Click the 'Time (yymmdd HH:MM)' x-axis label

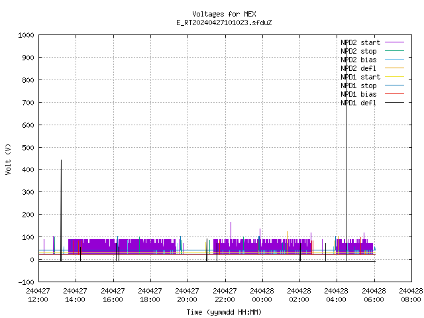click(x=224, y=312)
